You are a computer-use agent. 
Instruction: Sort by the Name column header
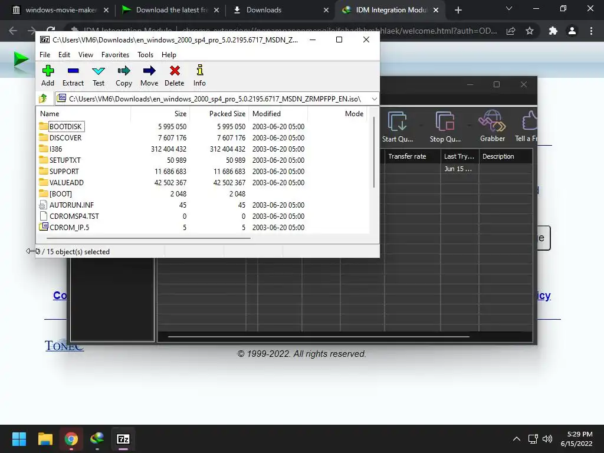(x=84, y=114)
